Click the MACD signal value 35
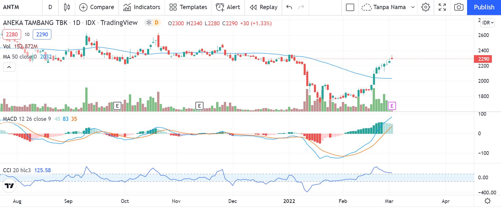The height and width of the screenshot is (208, 501). coord(74,119)
